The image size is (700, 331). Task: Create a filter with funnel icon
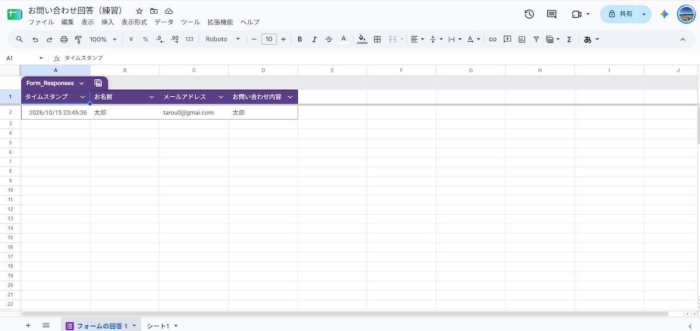click(536, 40)
